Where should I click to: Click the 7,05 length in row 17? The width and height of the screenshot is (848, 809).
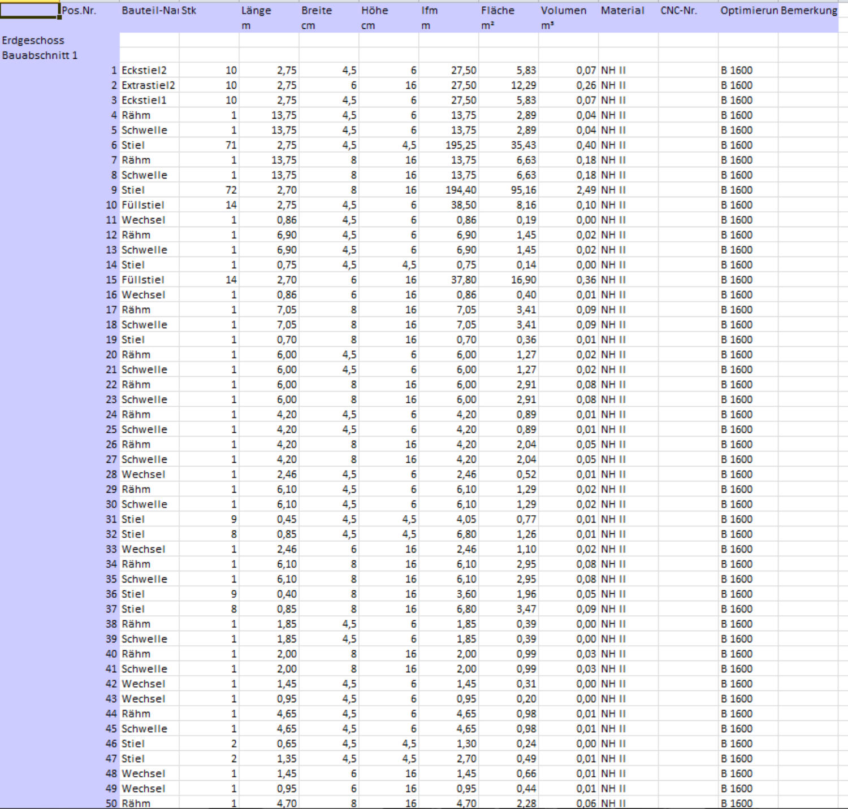(x=269, y=310)
